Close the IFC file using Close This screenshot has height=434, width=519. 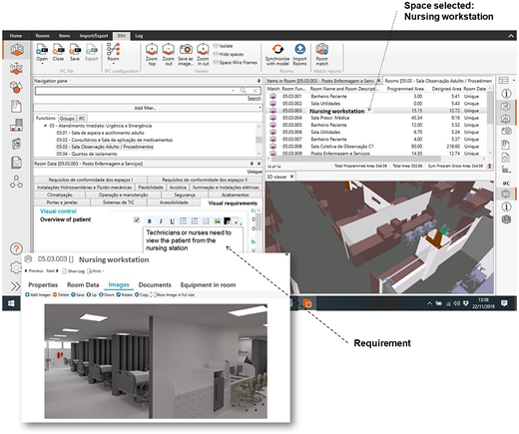pos(58,53)
